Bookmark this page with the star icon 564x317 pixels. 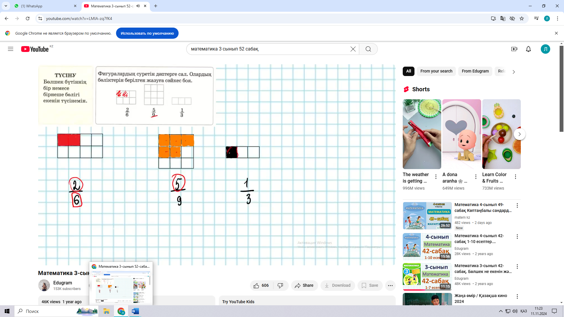522,18
